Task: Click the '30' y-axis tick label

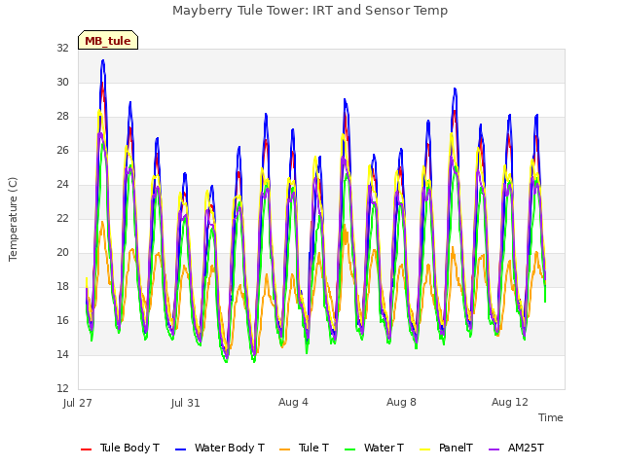Action: tap(62, 82)
